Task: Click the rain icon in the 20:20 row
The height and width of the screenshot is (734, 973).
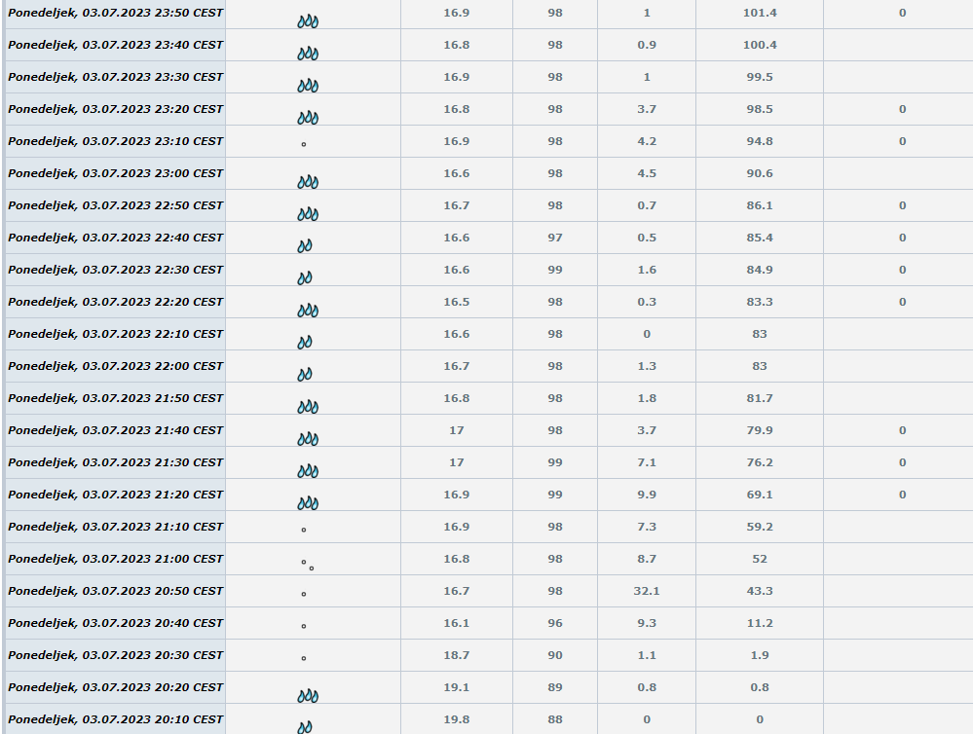Action: pyautogui.click(x=308, y=696)
